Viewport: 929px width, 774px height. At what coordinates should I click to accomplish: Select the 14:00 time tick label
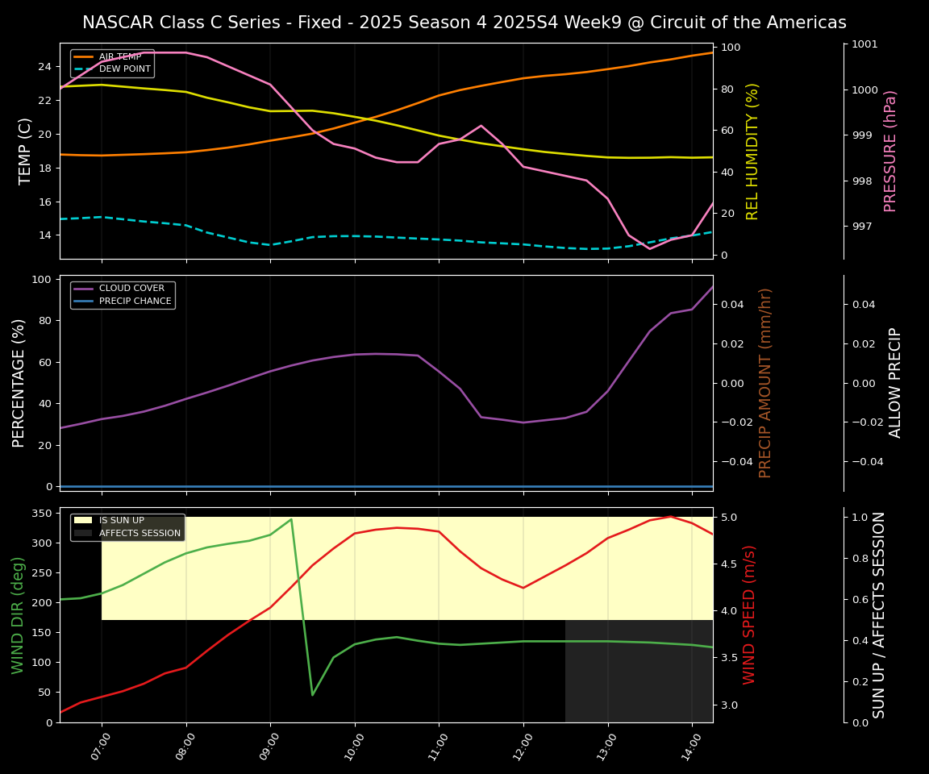tap(690, 748)
